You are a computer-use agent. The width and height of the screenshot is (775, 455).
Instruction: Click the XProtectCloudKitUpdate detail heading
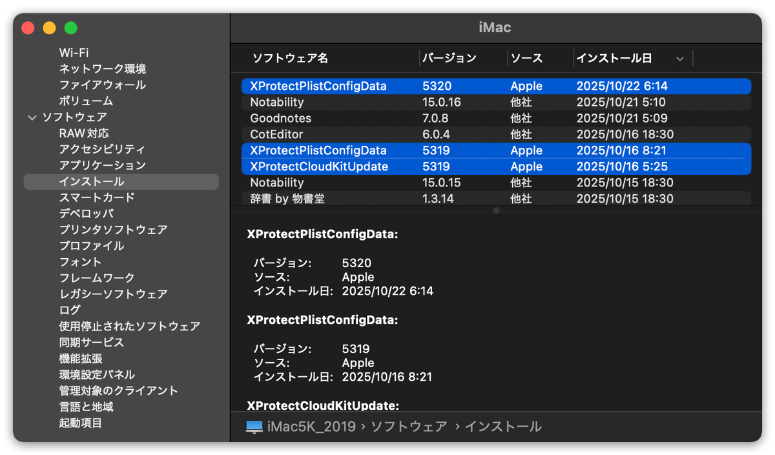[323, 406]
